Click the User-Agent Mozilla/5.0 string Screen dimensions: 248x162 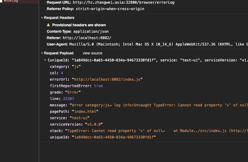(x=159, y=44)
